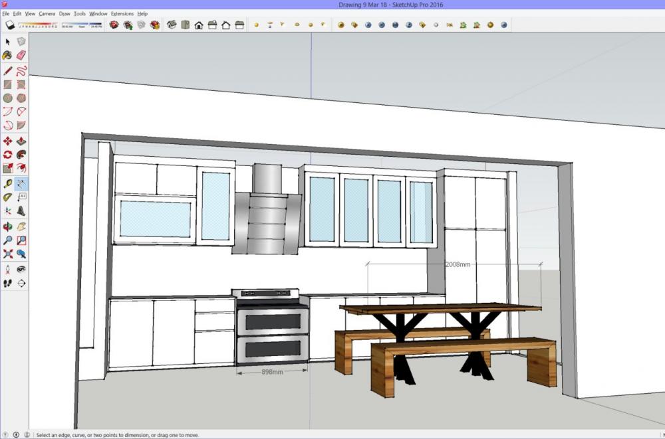665x439 pixels.
Task: Open the Extensions menu
Action: (x=122, y=13)
